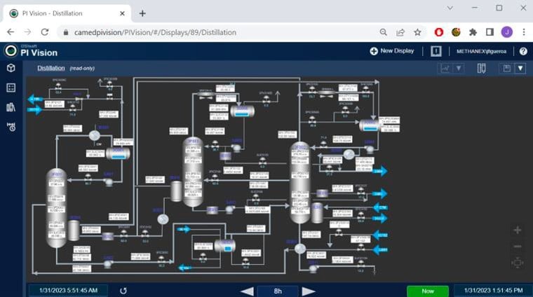Click the PI Vision home logo

(x=32, y=51)
